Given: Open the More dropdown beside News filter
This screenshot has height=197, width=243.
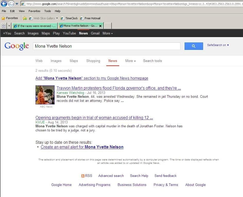Looking at the screenshot, I should coord(131,61).
